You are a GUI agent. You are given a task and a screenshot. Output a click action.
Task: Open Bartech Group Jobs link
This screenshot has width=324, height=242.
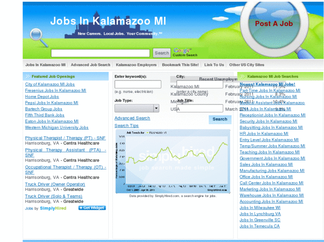click(x=44, y=109)
